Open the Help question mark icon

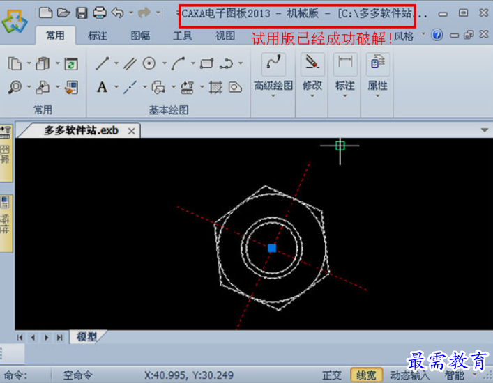coord(437,35)
